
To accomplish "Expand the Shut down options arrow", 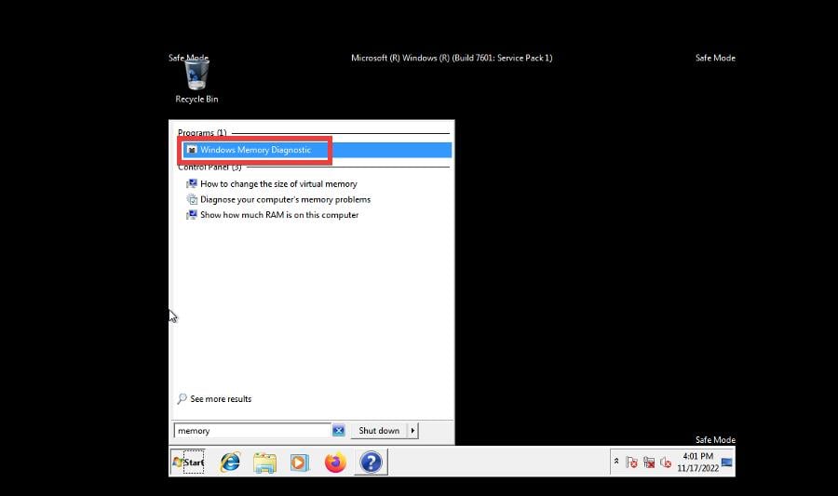I will 412,430.
